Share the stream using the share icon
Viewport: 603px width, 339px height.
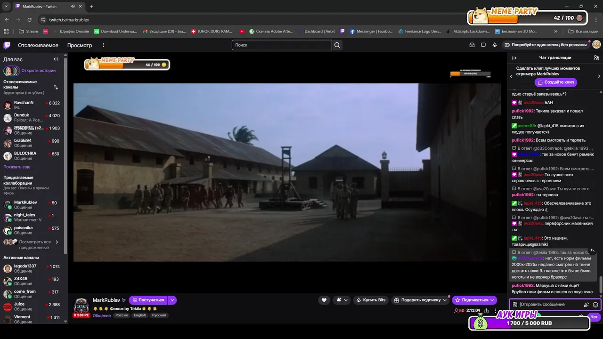(487, 311)
